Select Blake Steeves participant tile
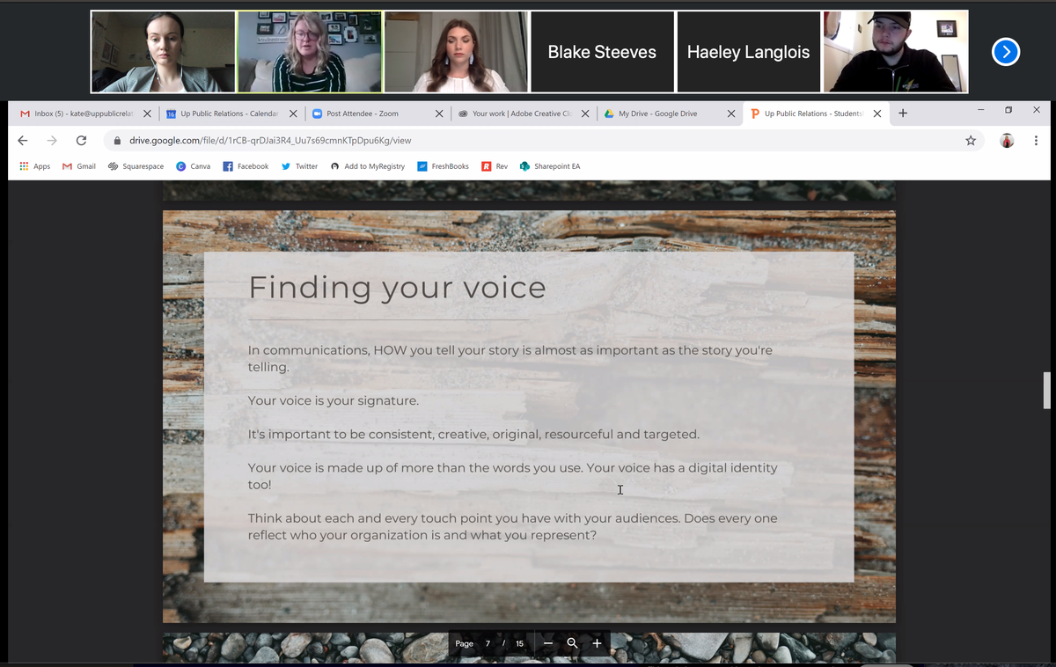 (x=602, y=52)
